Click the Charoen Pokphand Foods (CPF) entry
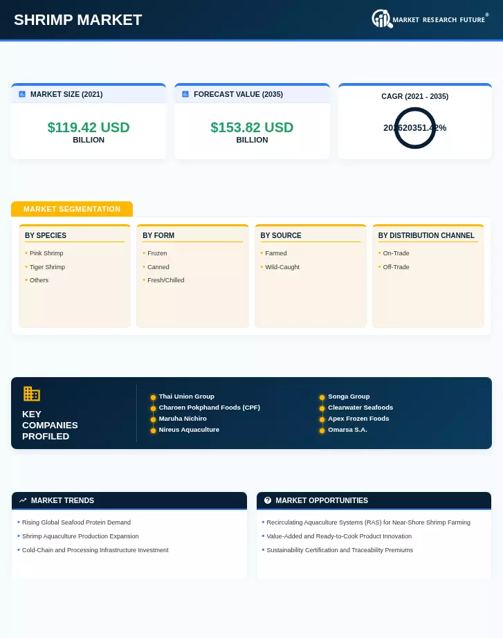Image resolution: width=503 pixels, height=638 pixels. [x=209, y=408]
